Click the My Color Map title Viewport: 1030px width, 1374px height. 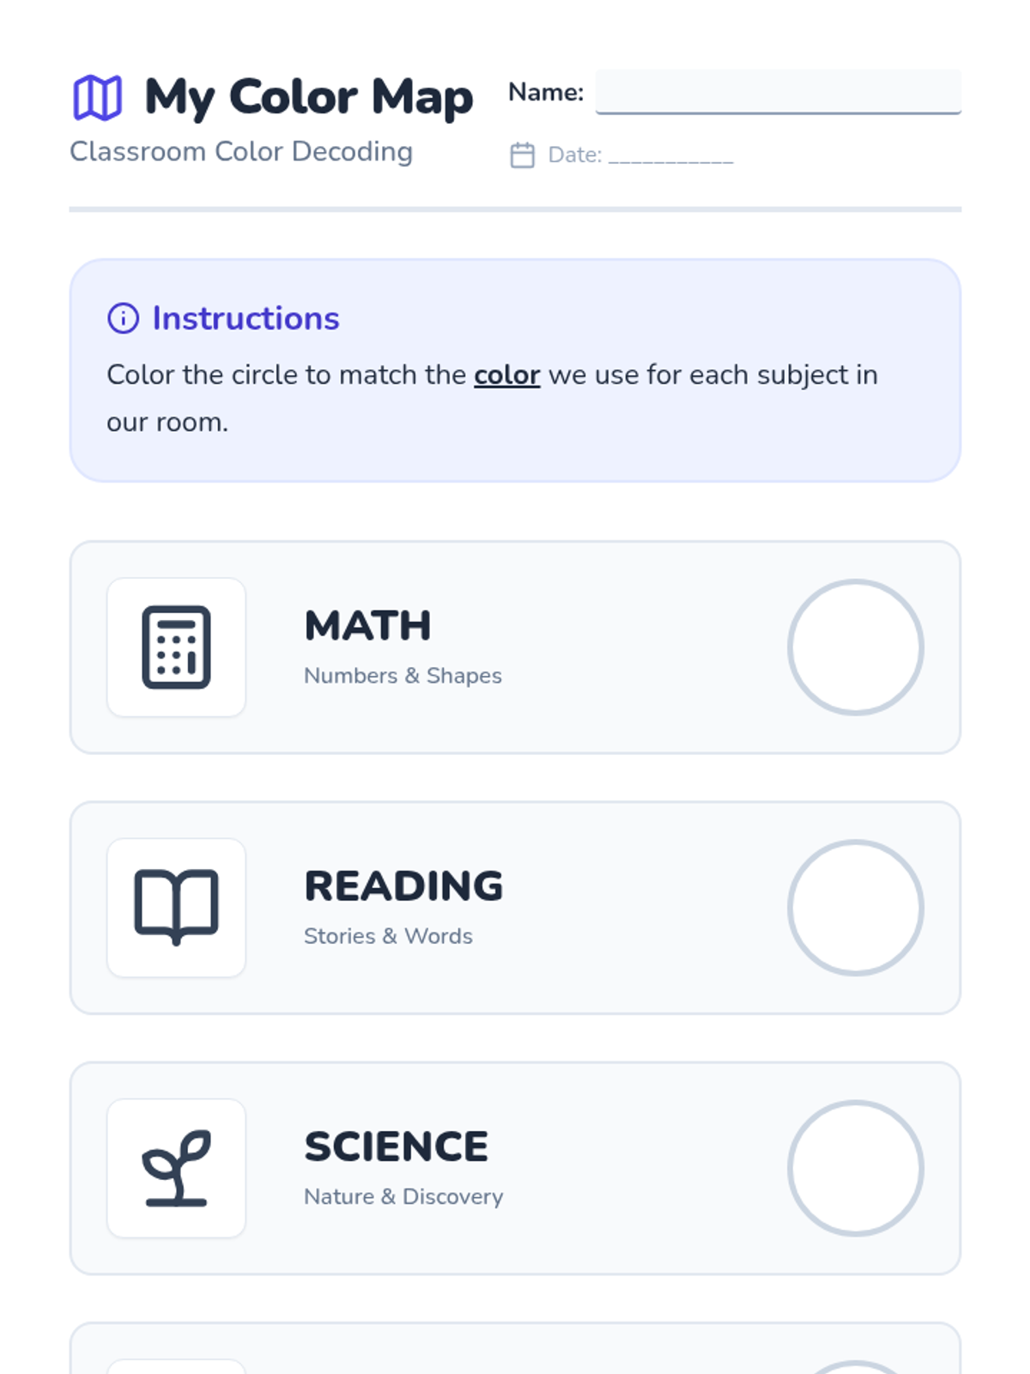coord(308,97)
